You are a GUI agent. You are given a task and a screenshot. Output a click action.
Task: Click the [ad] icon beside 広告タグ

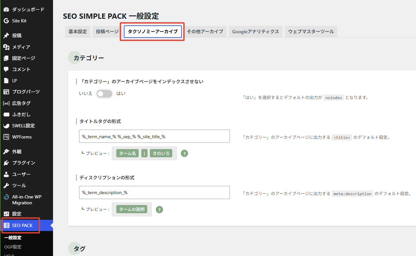point(6,103)
